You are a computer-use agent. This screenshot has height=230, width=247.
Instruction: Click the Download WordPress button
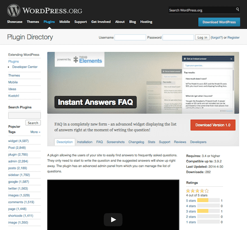[219, 22]
